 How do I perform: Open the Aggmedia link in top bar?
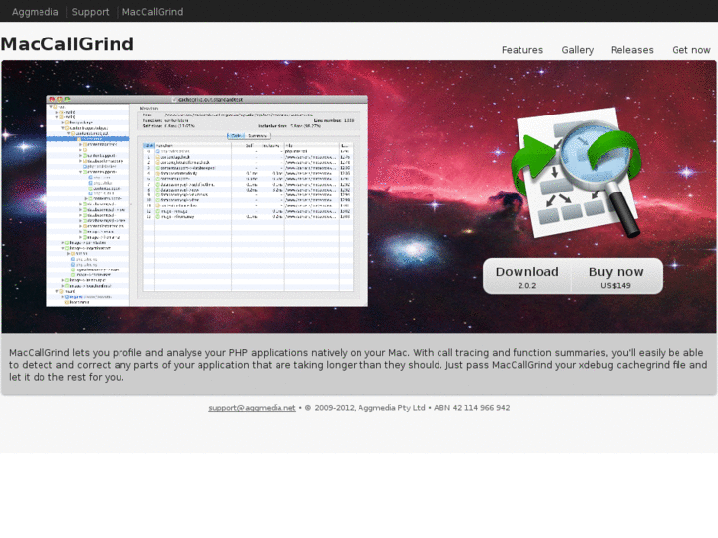coord(36,12)
